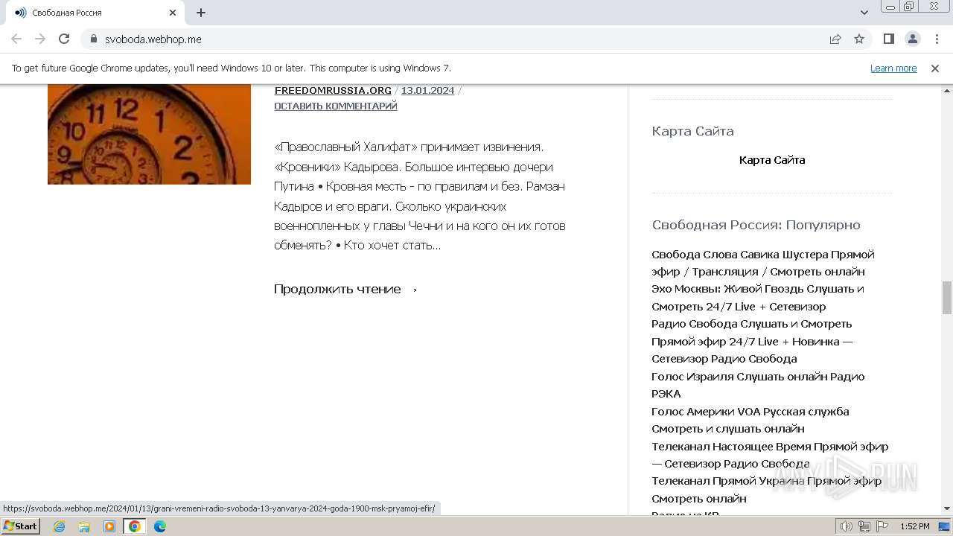The image size is (953, 536).
Task: Click the Свободная Россия: Популярно heading
Action: pos(756,225)
